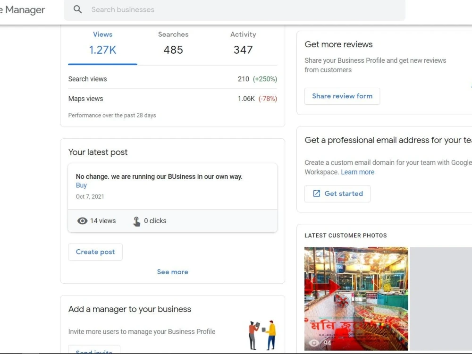Click the gray placeholder photo thumbnail
The image size is (472, 354).
point(441,299)
